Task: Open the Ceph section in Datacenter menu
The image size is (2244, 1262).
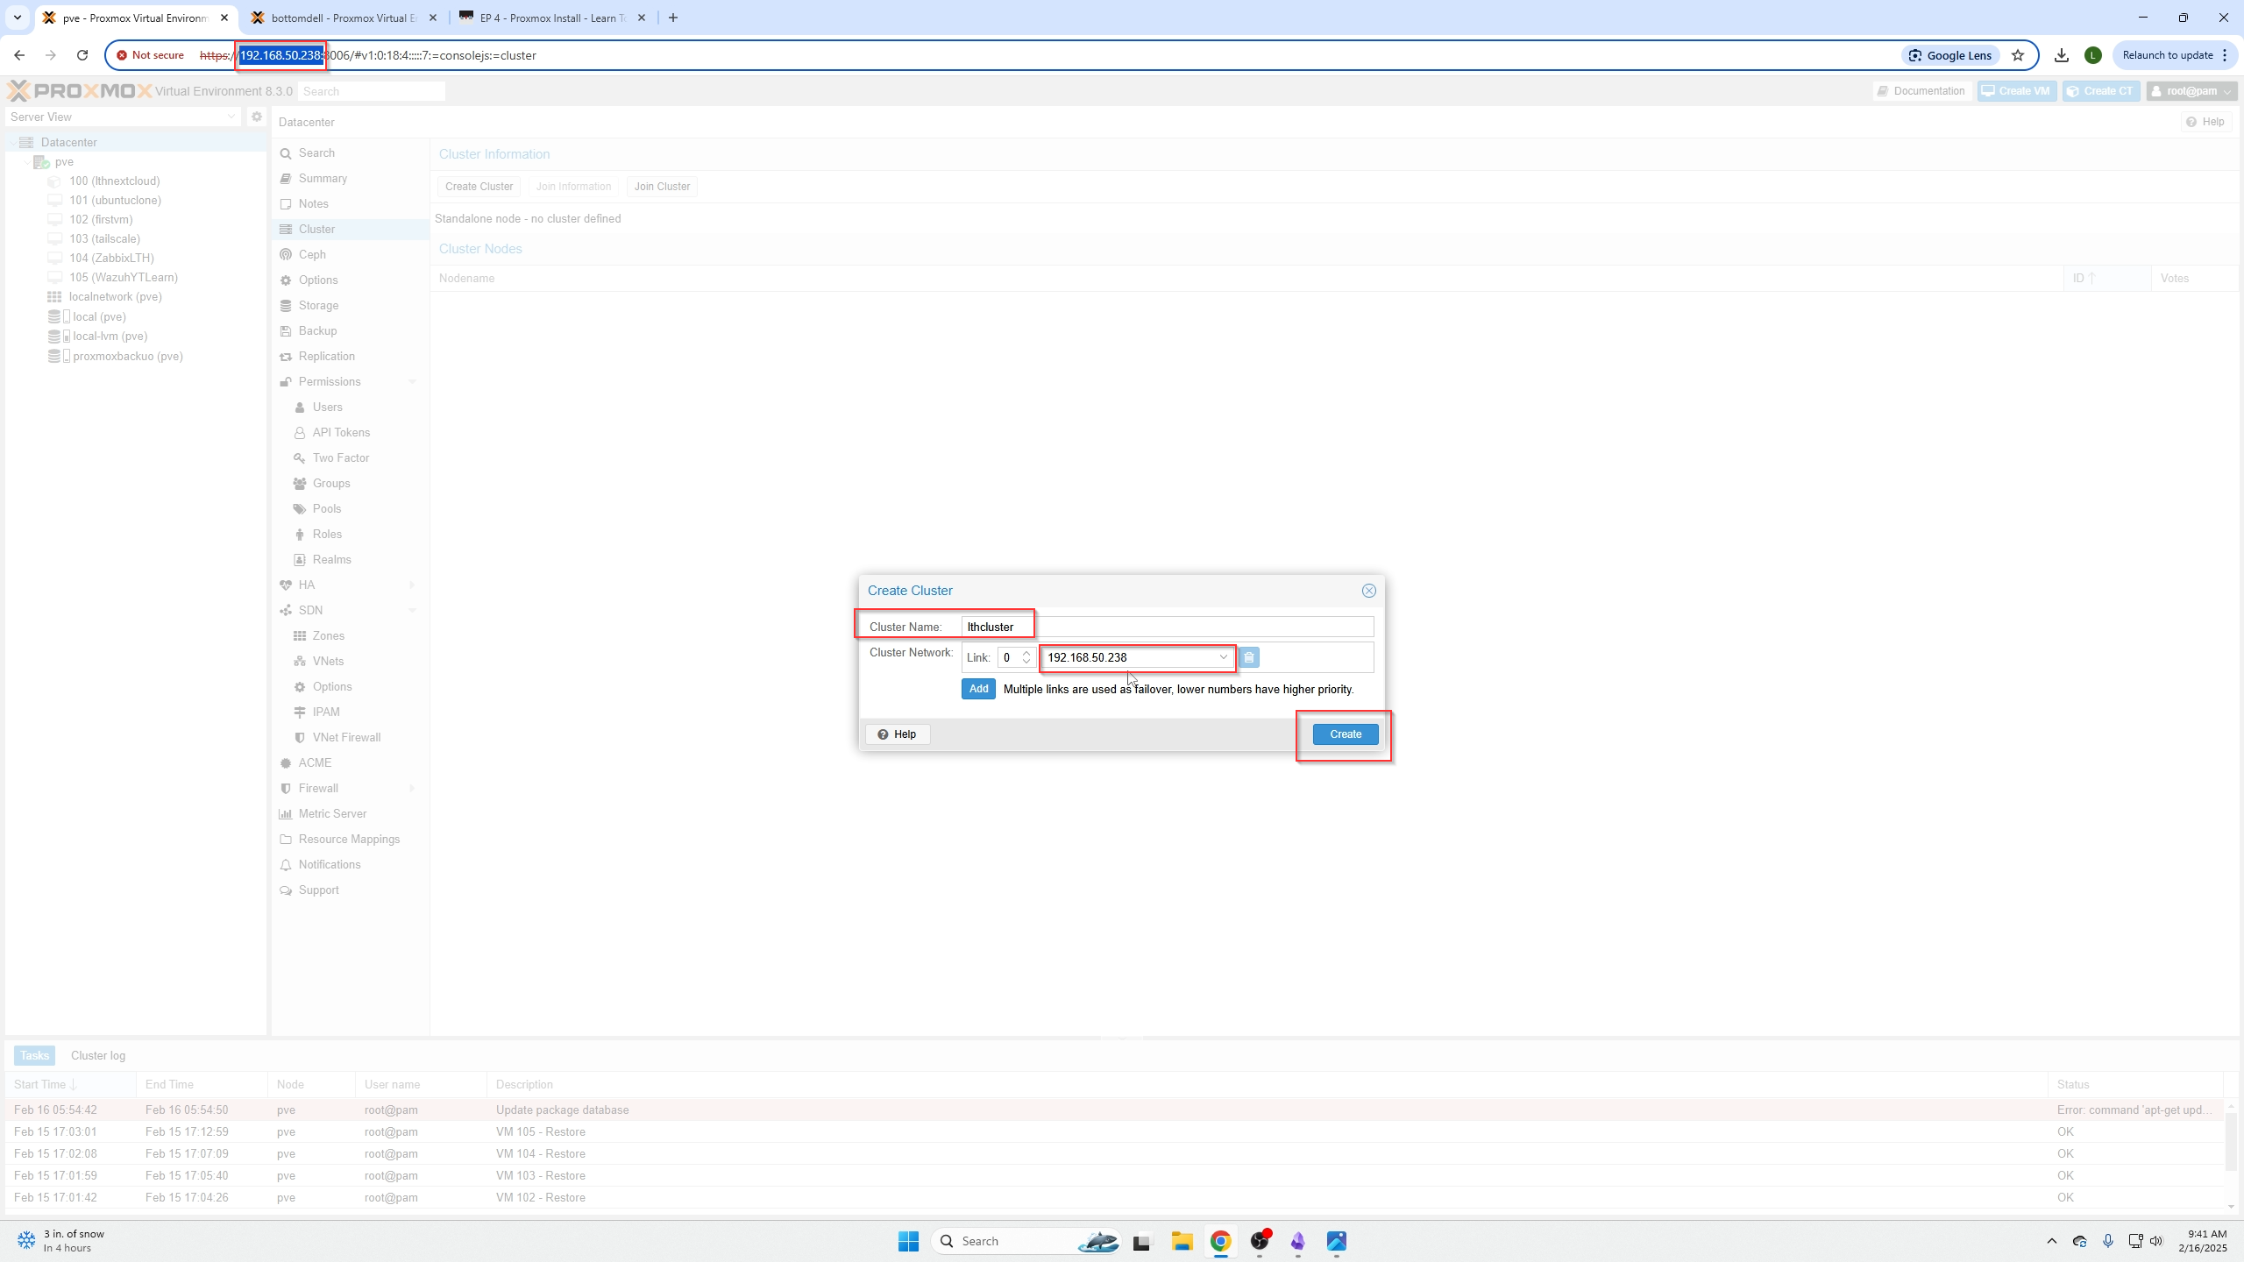Action: [313, 254]
